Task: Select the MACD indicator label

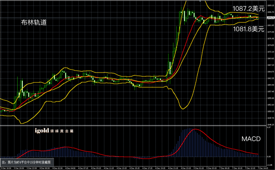Action: (x=251, y=139)
